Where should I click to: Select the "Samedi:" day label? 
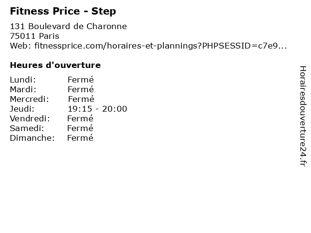[27, 128]
